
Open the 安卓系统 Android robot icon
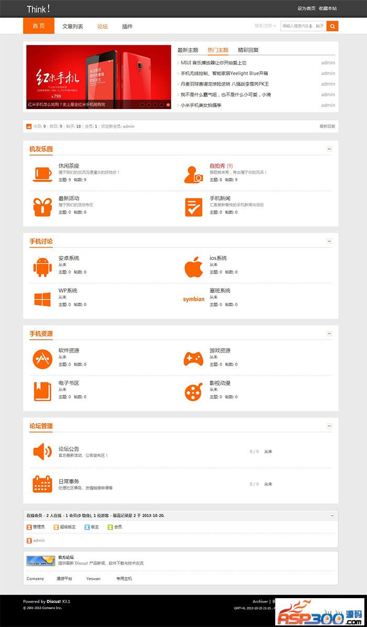click(42, 267)
